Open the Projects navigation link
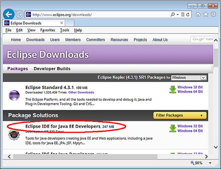Viewport: 221px width, 169px height. pos(140,40)
